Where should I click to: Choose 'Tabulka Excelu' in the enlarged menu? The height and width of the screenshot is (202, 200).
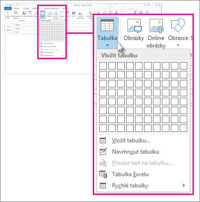(x=143, y=174)
